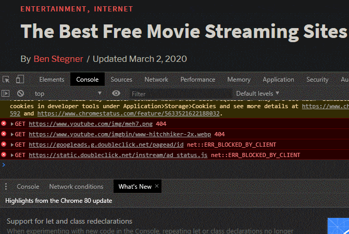Open Ben Stegner author link
The image size is (349, 234).
coord(58,59)
